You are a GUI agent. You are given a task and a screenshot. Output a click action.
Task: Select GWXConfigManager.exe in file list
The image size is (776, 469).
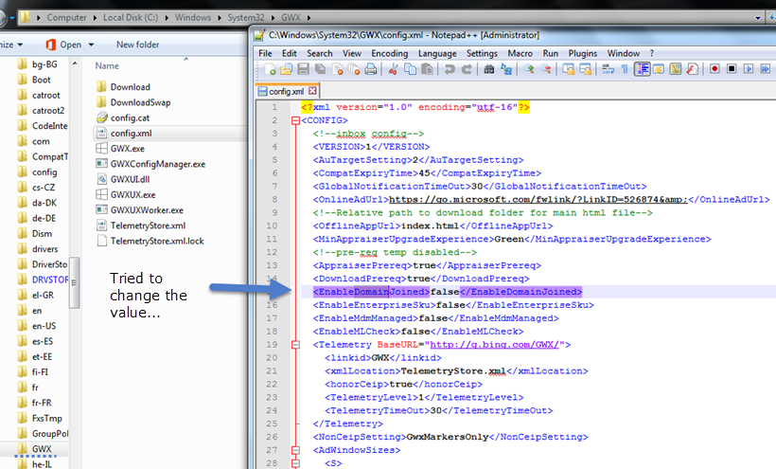click(x=150, y=164)
